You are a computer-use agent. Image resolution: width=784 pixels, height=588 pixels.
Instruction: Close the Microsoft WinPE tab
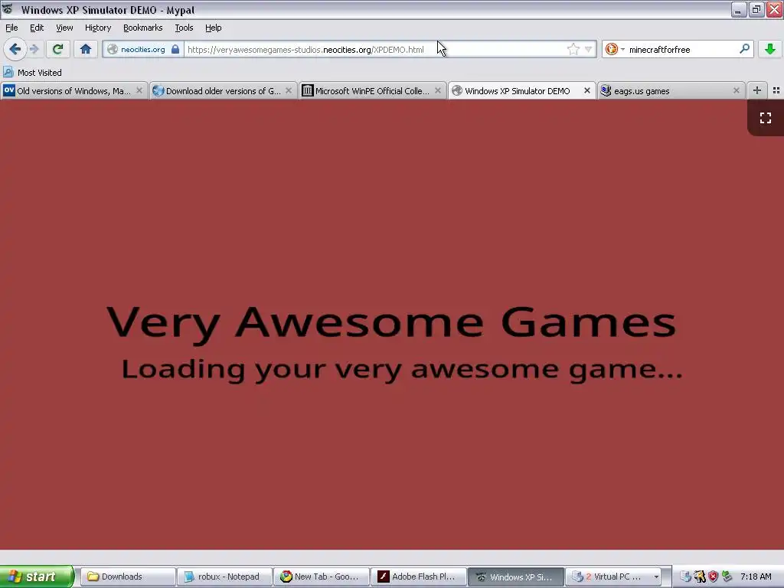coord(437,90)
